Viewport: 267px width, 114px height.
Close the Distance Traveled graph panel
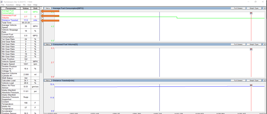tap(265, 80)
